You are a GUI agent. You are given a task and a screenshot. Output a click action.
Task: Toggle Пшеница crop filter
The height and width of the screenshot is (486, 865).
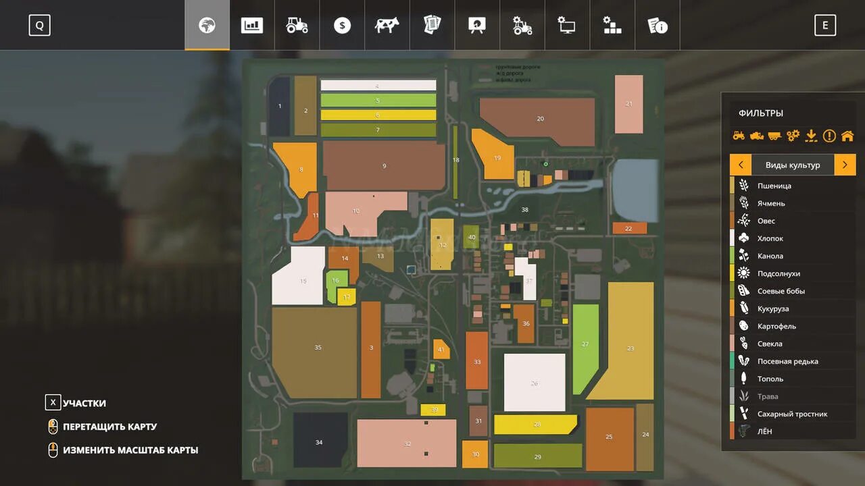pos(793,186)
